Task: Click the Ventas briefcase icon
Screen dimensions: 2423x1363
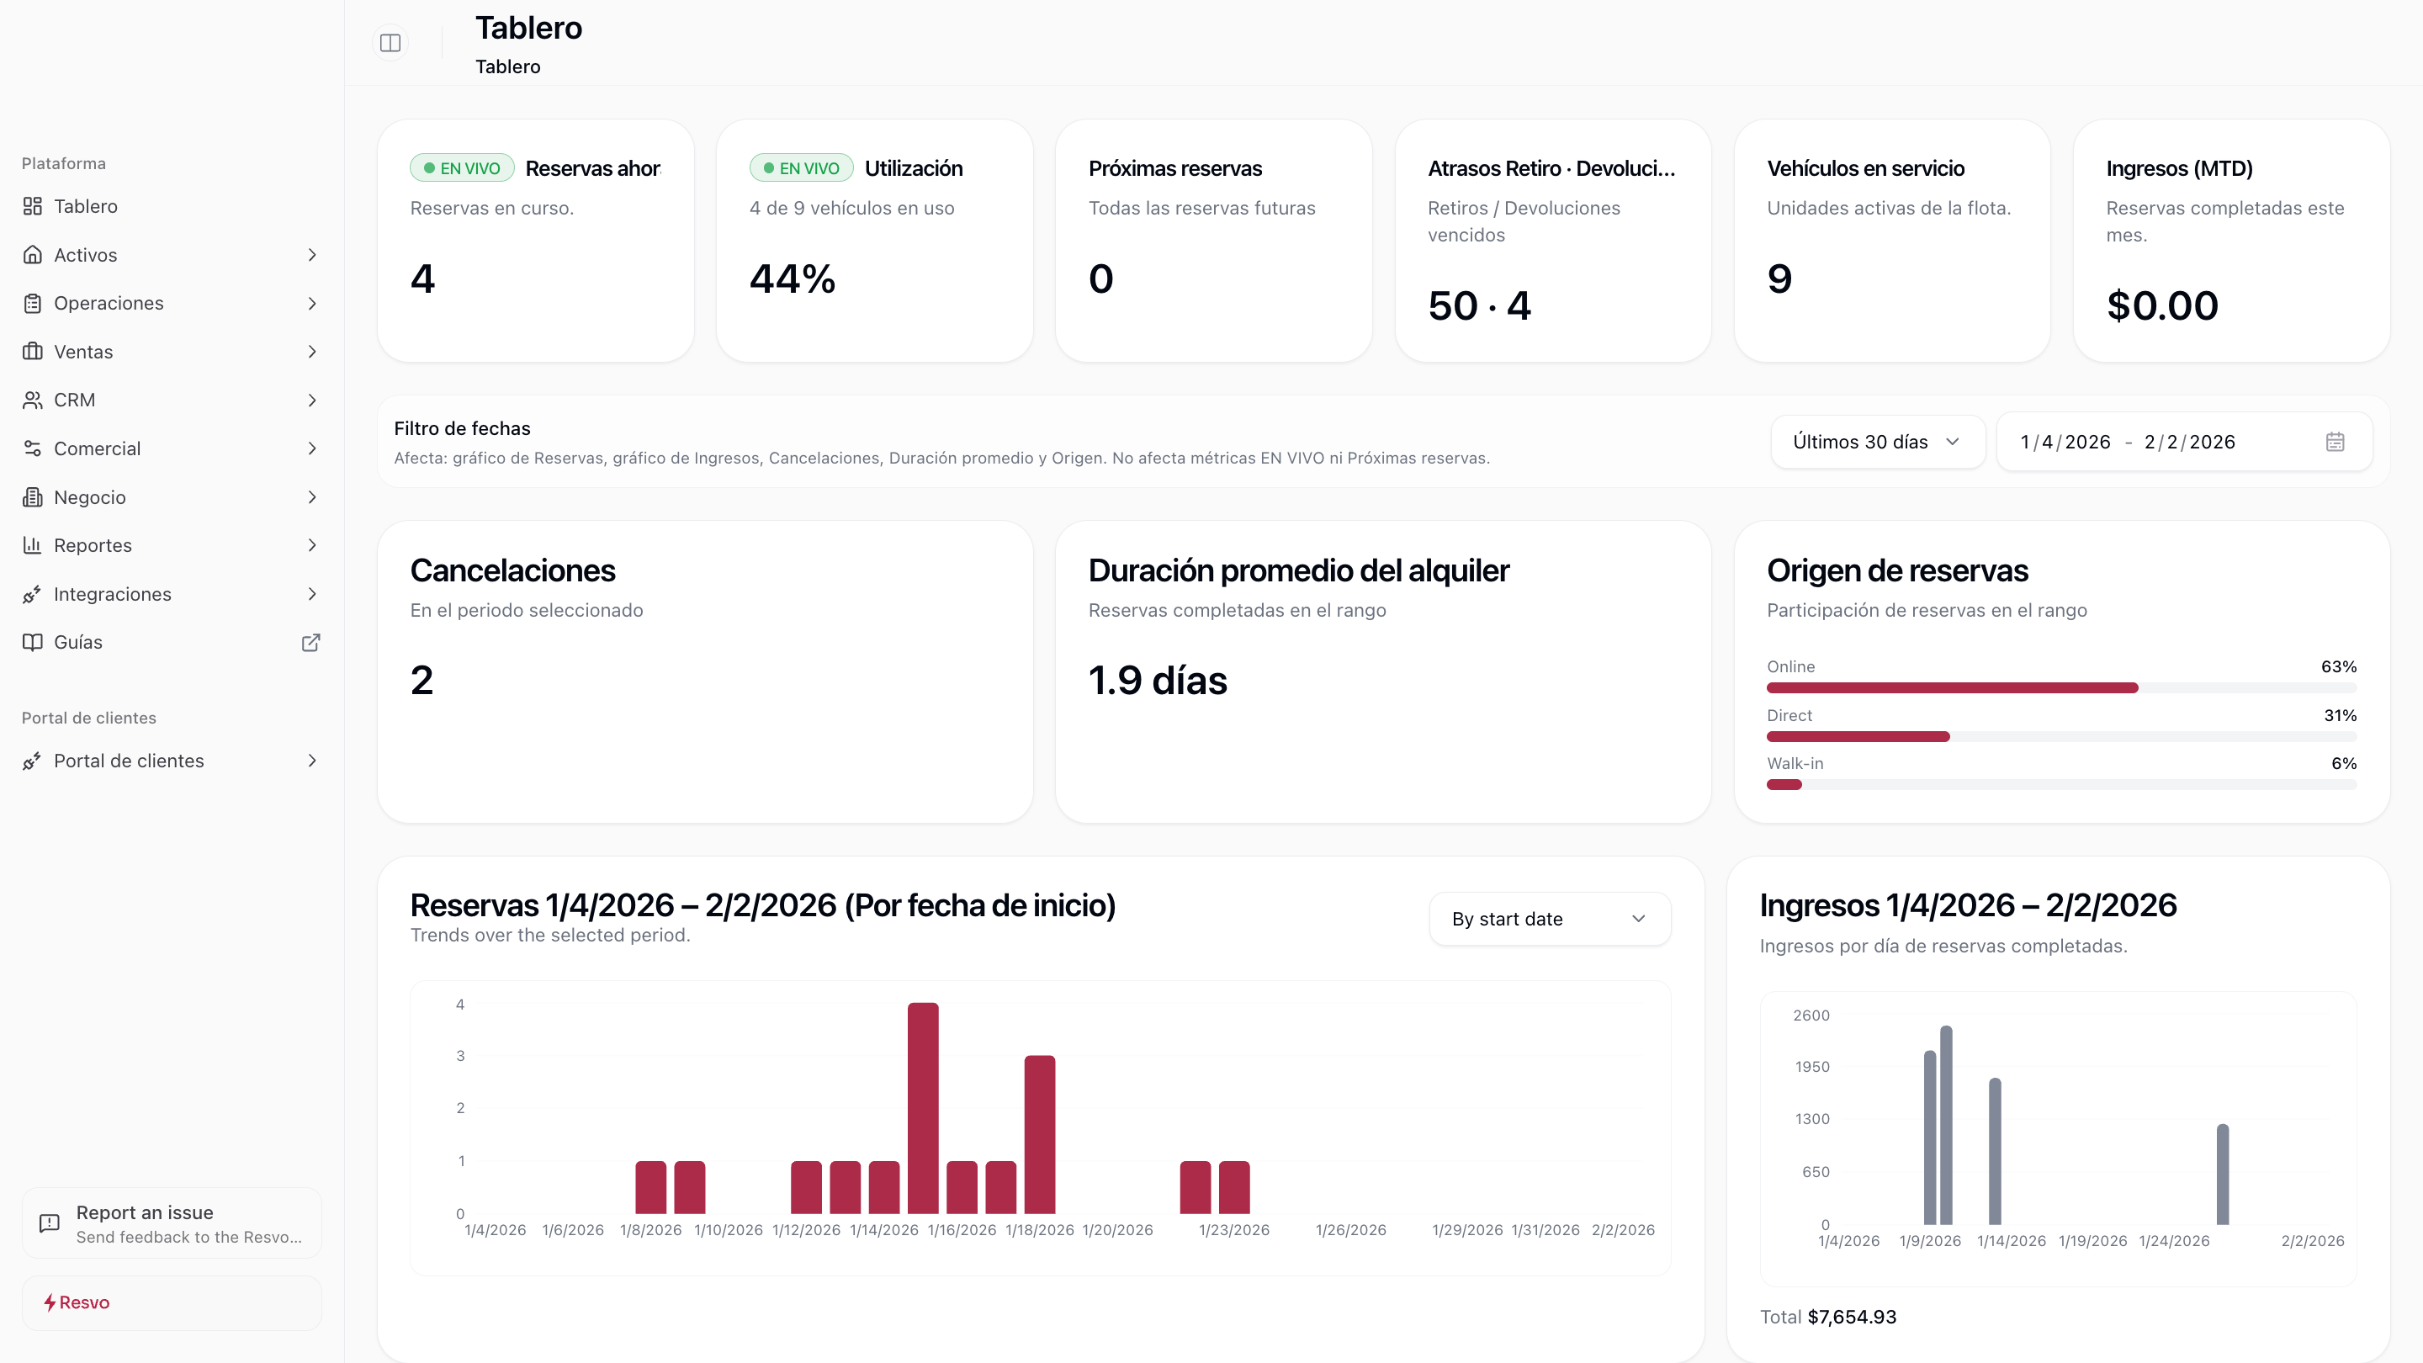Action: [32, 352]
